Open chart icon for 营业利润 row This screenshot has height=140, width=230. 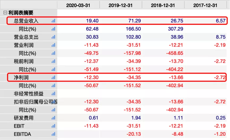pyautogui.click(x=53, y=45)
